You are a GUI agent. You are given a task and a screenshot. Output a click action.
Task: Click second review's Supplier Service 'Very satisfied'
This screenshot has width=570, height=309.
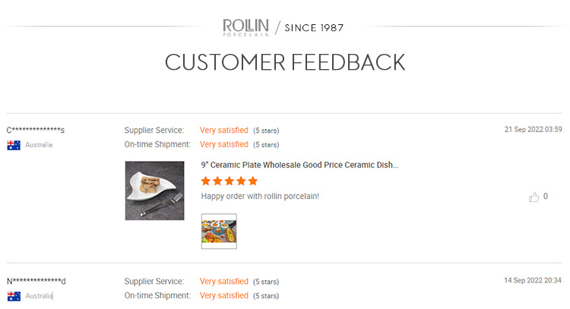pos(224,282)
